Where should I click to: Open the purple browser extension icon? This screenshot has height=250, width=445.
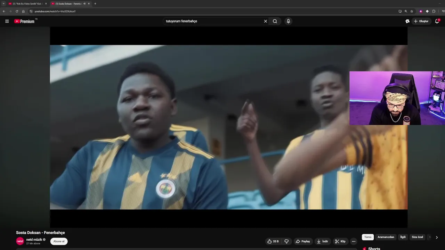click(421, 11)
